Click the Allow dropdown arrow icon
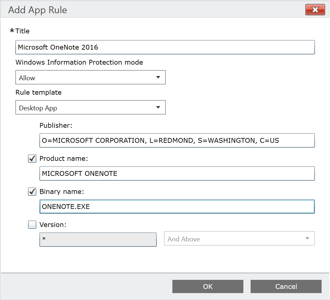Screen dimensions: 330x300 tap(158, 77)
